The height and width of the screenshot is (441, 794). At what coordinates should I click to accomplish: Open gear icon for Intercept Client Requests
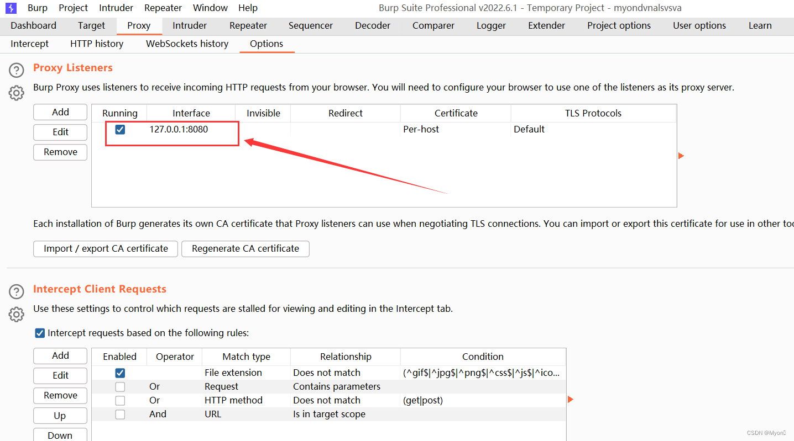point(17,314)
